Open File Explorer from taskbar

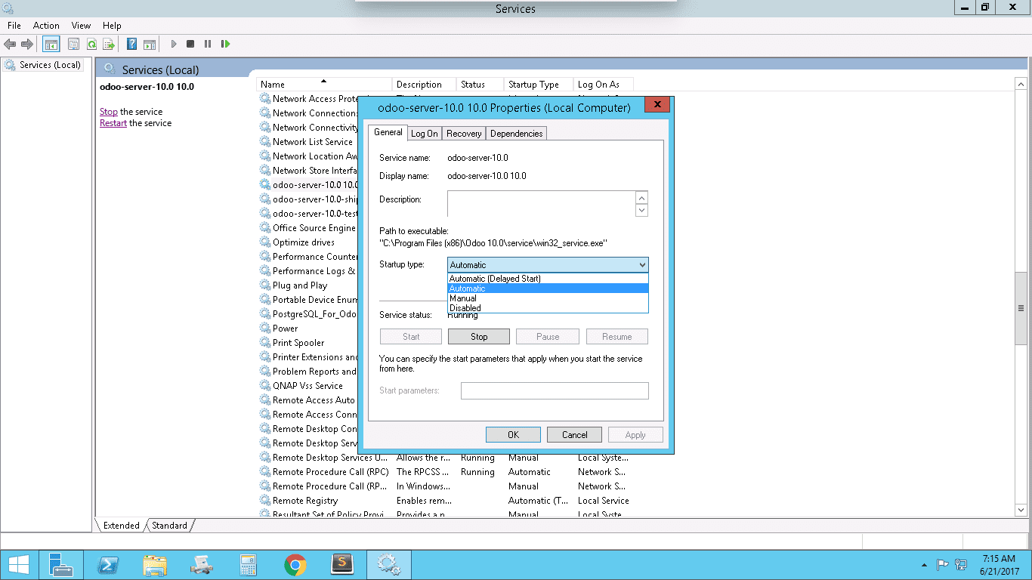[155, 565]
